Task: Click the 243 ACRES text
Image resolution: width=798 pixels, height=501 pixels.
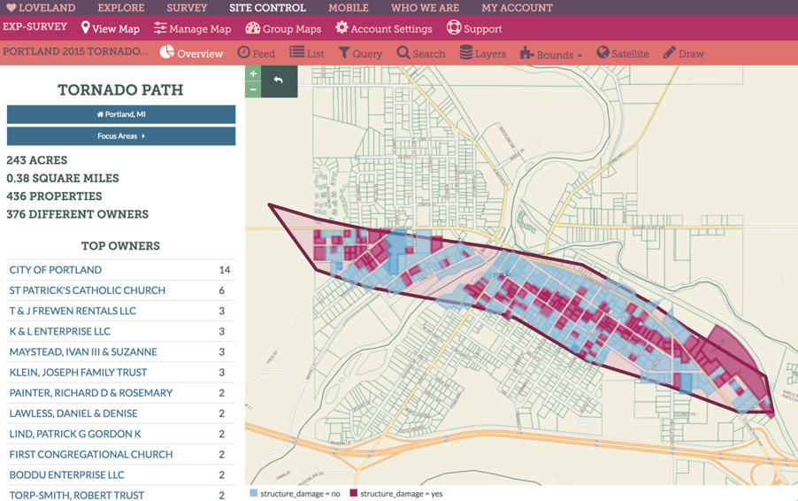Action: pos(36,160)
